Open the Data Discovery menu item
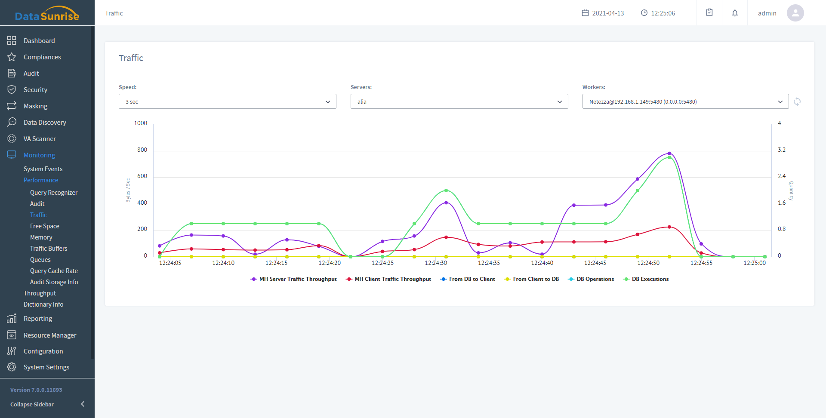This screenshot has height=418, width=826. pyautogui.click(x=45, y=122)
